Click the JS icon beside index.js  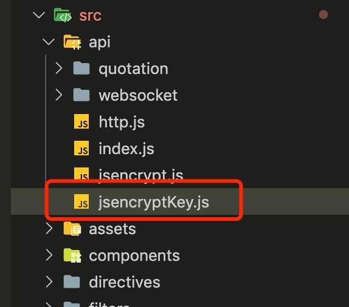pyautogui.click(x=81, y=148)
